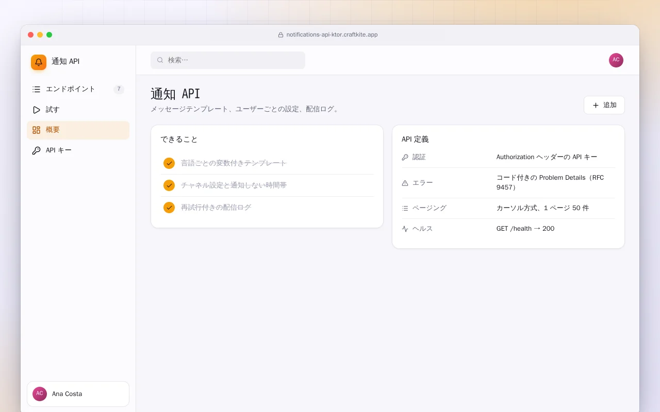Viewport: 660px width, 412px height.
Task: Click the subtitle メッセージテンプレート、ユーザーごとの設定、配信ログ。
Action: [x=245, y=109]
